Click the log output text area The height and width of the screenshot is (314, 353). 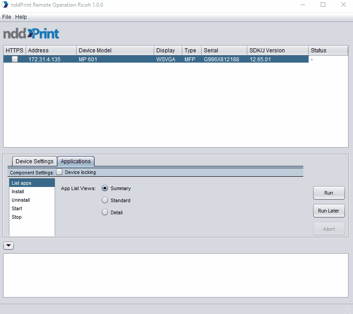click(x=176, y=275)
